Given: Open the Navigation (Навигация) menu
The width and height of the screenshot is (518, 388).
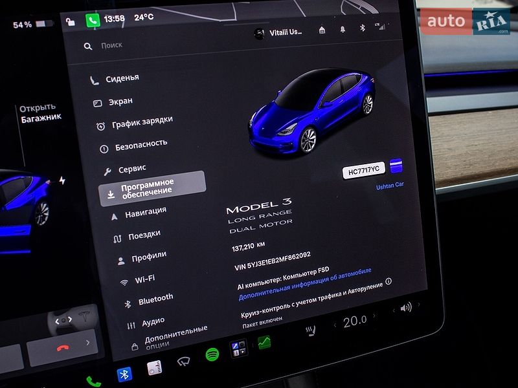Looking at the screenshot, I should tap(139, 214).
